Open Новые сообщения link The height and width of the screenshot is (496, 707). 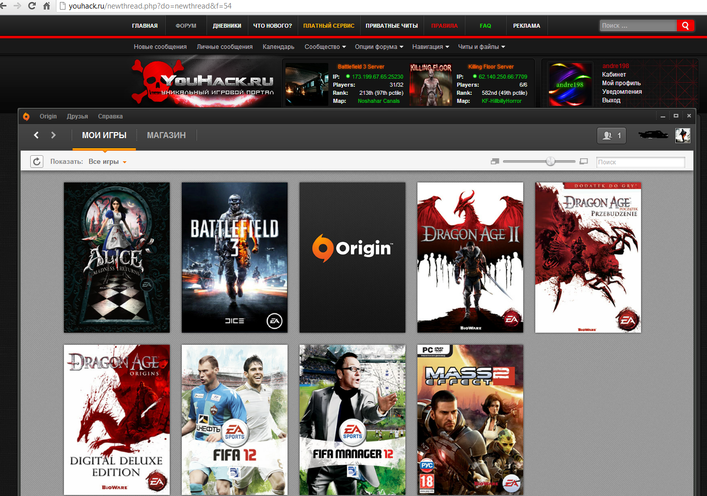160,47
